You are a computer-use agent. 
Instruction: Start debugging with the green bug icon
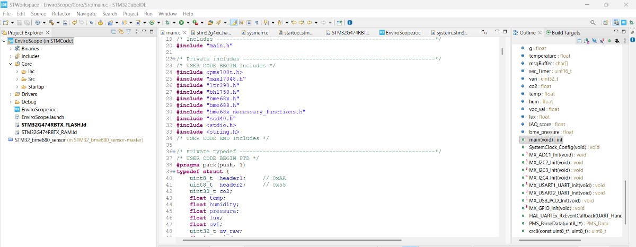[168, 23]
